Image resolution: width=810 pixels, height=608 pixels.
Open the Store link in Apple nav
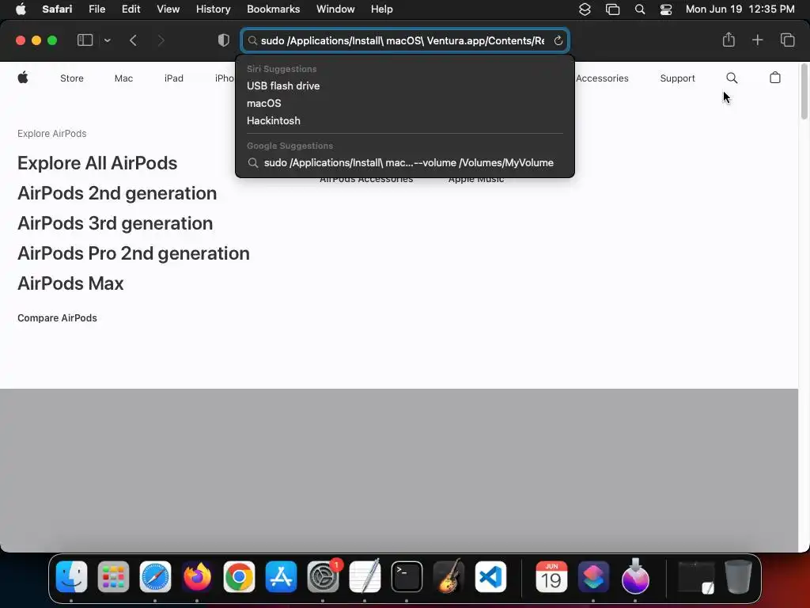point(72,78)
